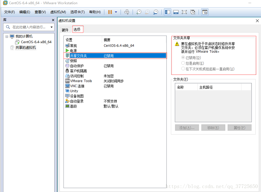Click the 属性(P) button
The height and width of the screenshot is (192, 261).
click(x=239, y=128)
